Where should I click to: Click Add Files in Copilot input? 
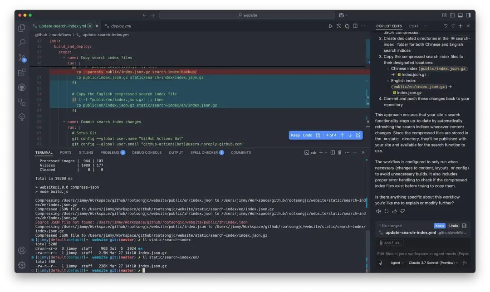point(391,243)
